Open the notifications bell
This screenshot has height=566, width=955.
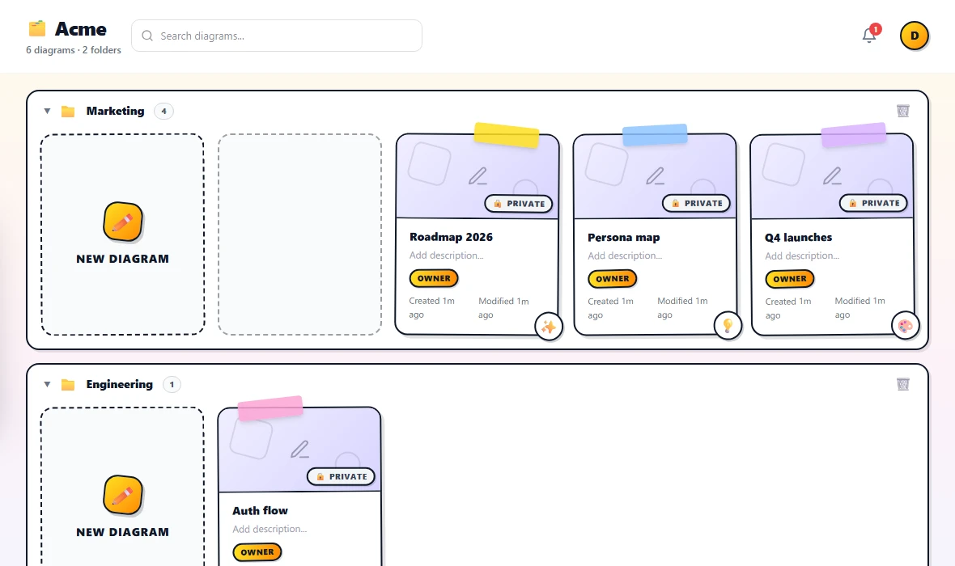(869, 36)
